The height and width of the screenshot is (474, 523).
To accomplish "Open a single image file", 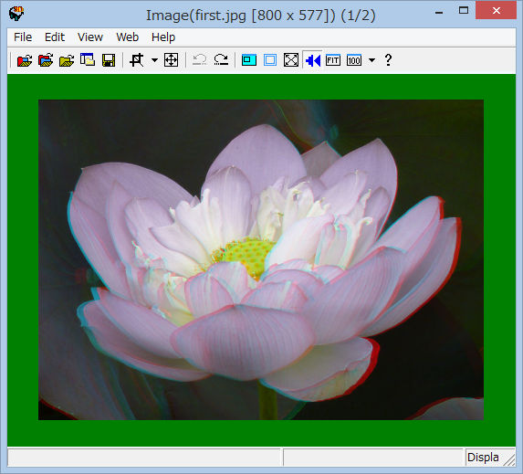I will pyautogui.click(x=25, y=60).
